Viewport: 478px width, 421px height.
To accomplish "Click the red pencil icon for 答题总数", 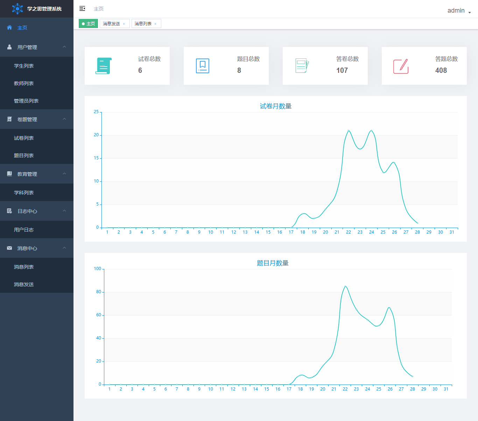I will pos(401,66).
